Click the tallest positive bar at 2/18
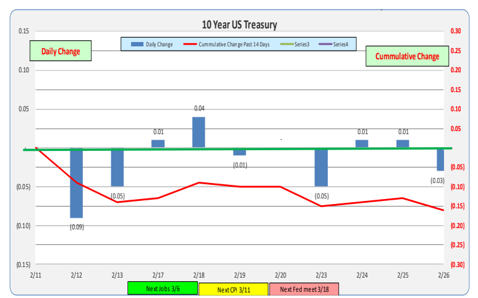Viewport: 478px width, 298px height. [x=198, y=132]
